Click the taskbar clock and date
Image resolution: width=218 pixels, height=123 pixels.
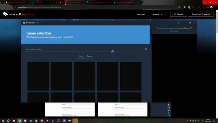[208, 121]
